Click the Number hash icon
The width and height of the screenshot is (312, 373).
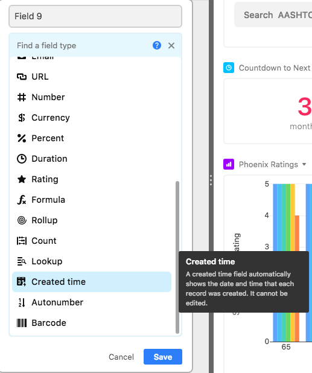pos(22,97)
